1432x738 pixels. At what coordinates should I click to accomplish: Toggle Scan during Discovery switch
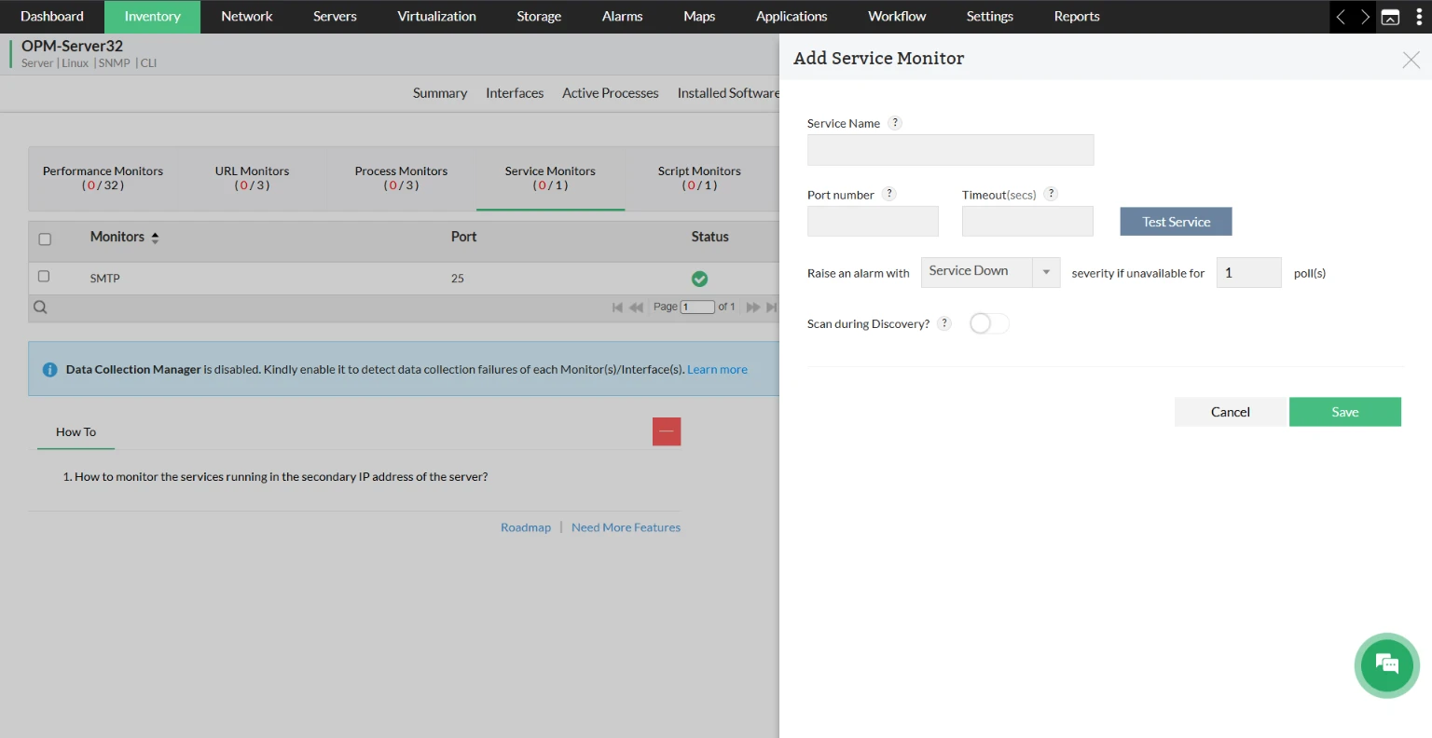[x=989, y=323]
